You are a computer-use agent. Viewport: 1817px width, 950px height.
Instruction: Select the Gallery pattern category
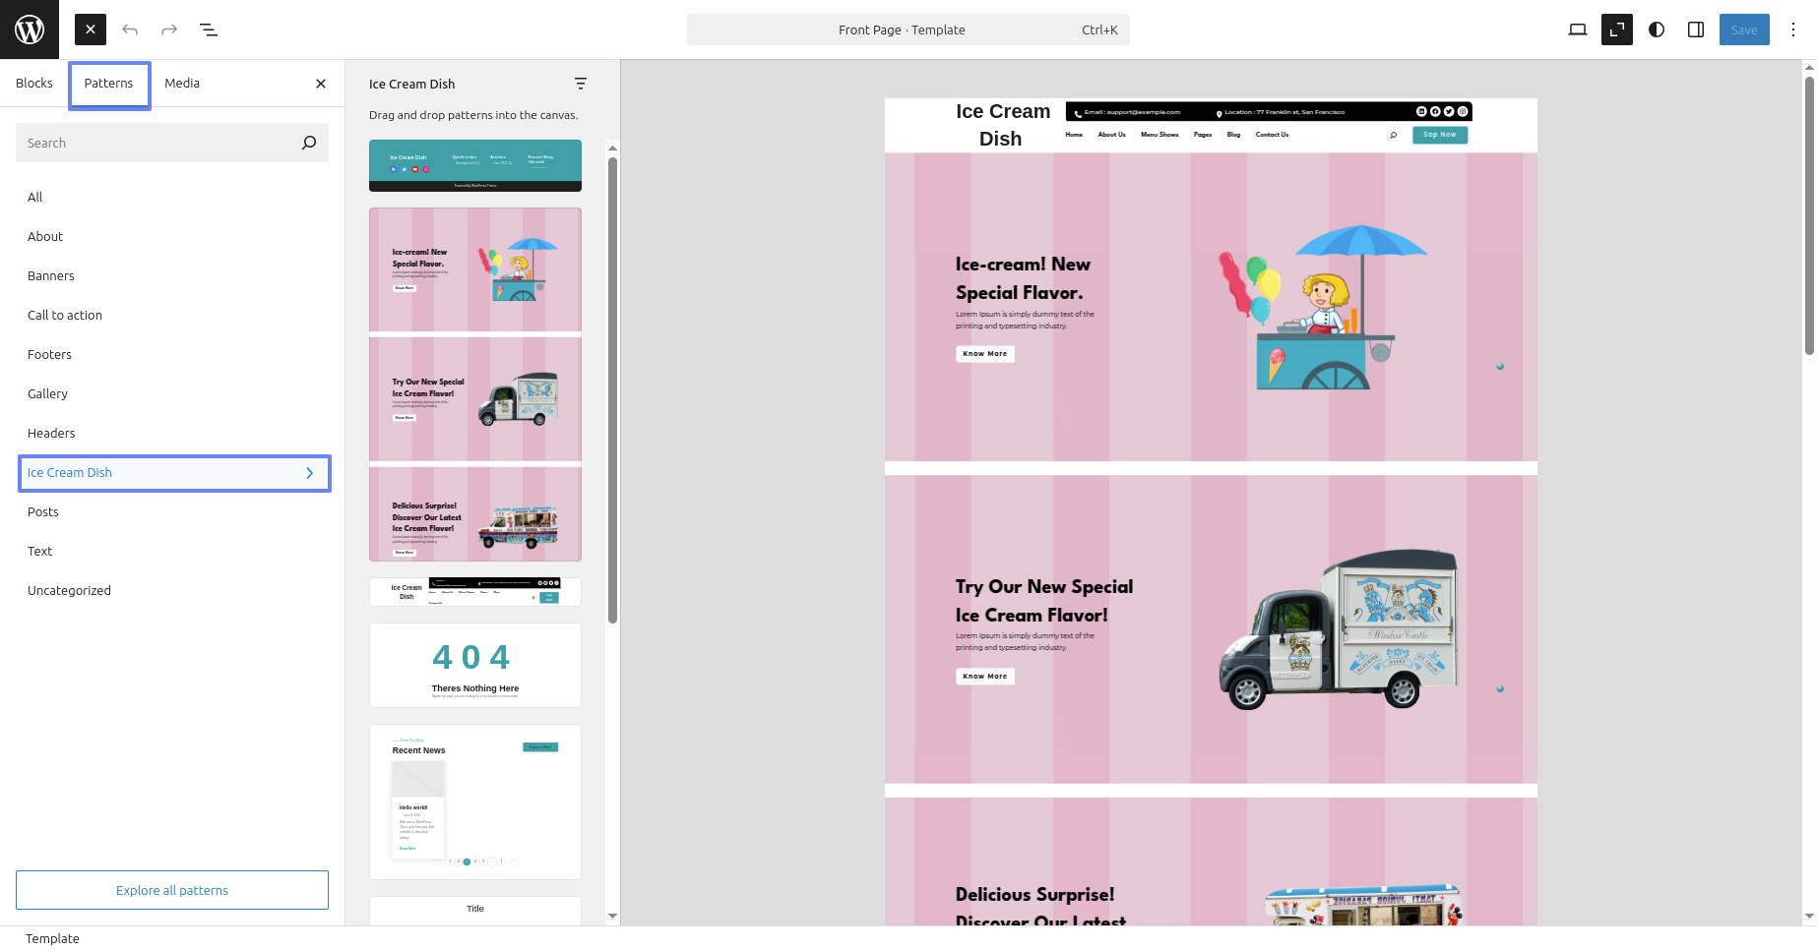(172, 393)
